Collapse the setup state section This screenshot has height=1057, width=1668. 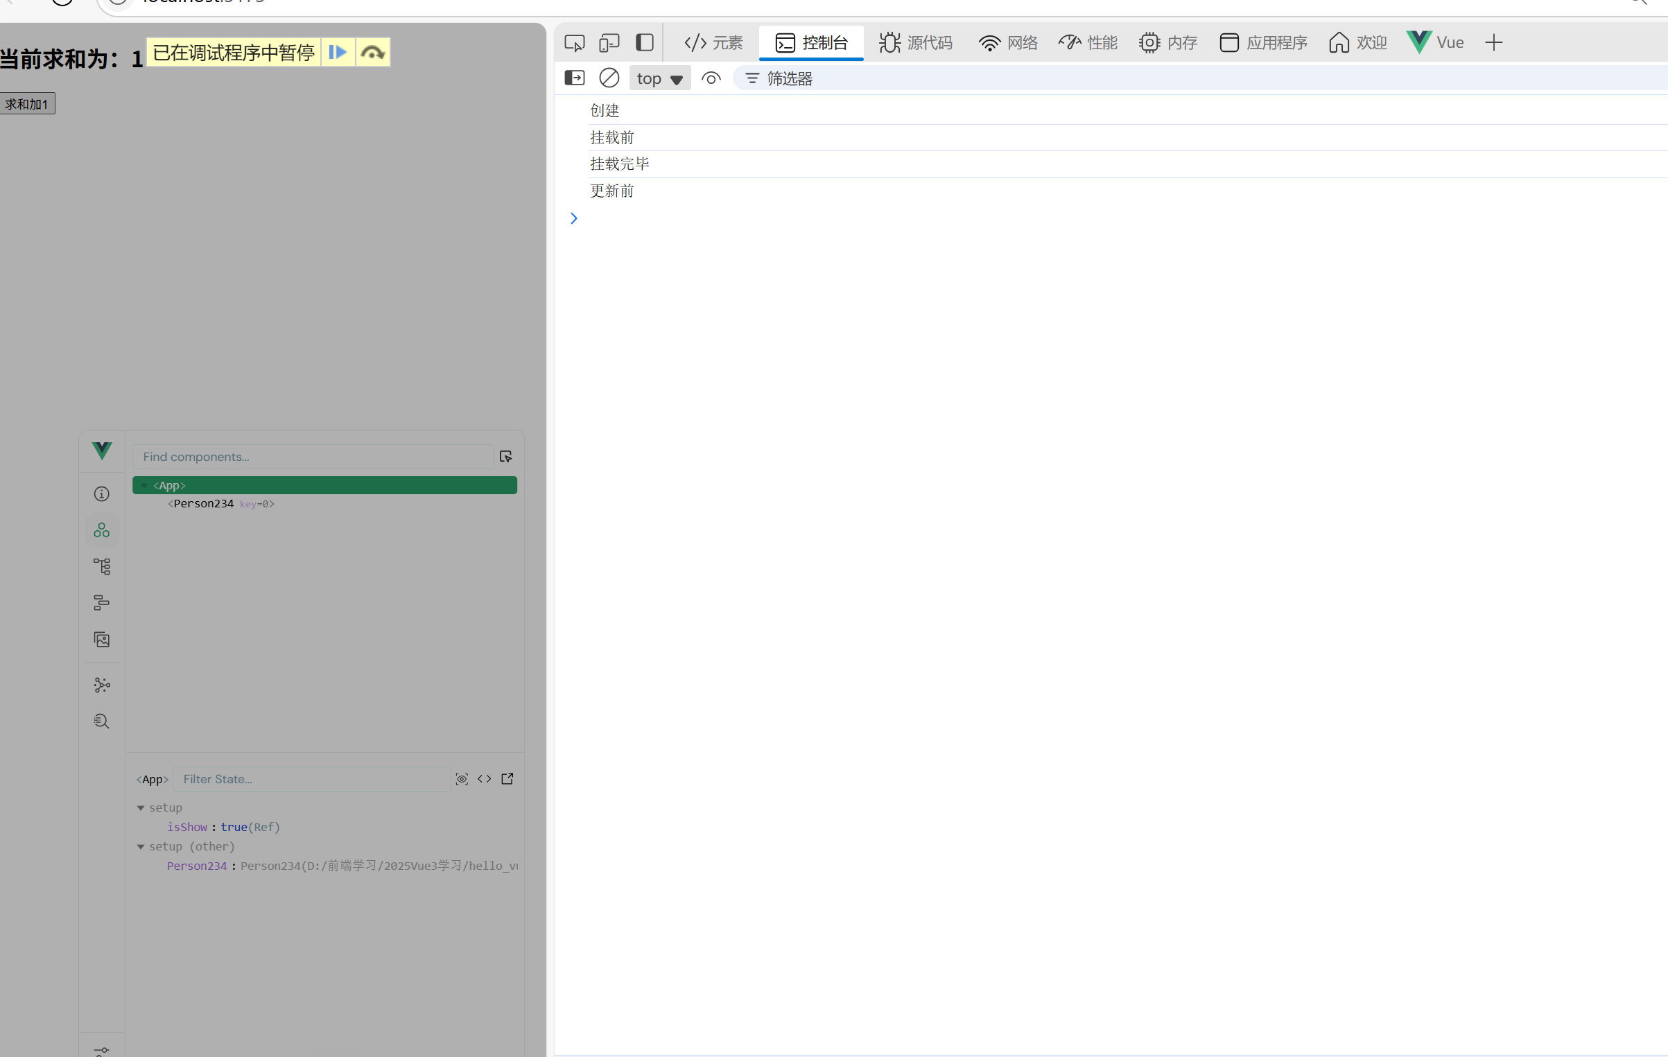141,808
